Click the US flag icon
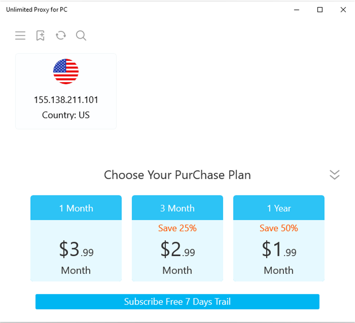The image size is (355, 323). 66,71
